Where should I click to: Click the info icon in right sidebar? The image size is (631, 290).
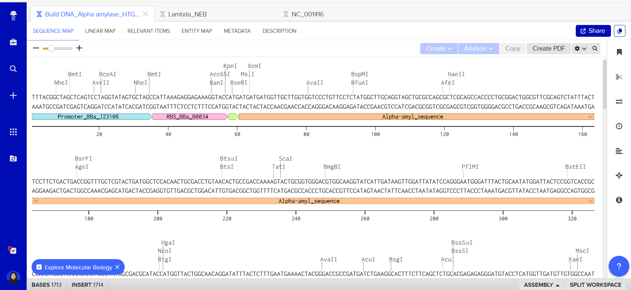(x=619, y=200)
